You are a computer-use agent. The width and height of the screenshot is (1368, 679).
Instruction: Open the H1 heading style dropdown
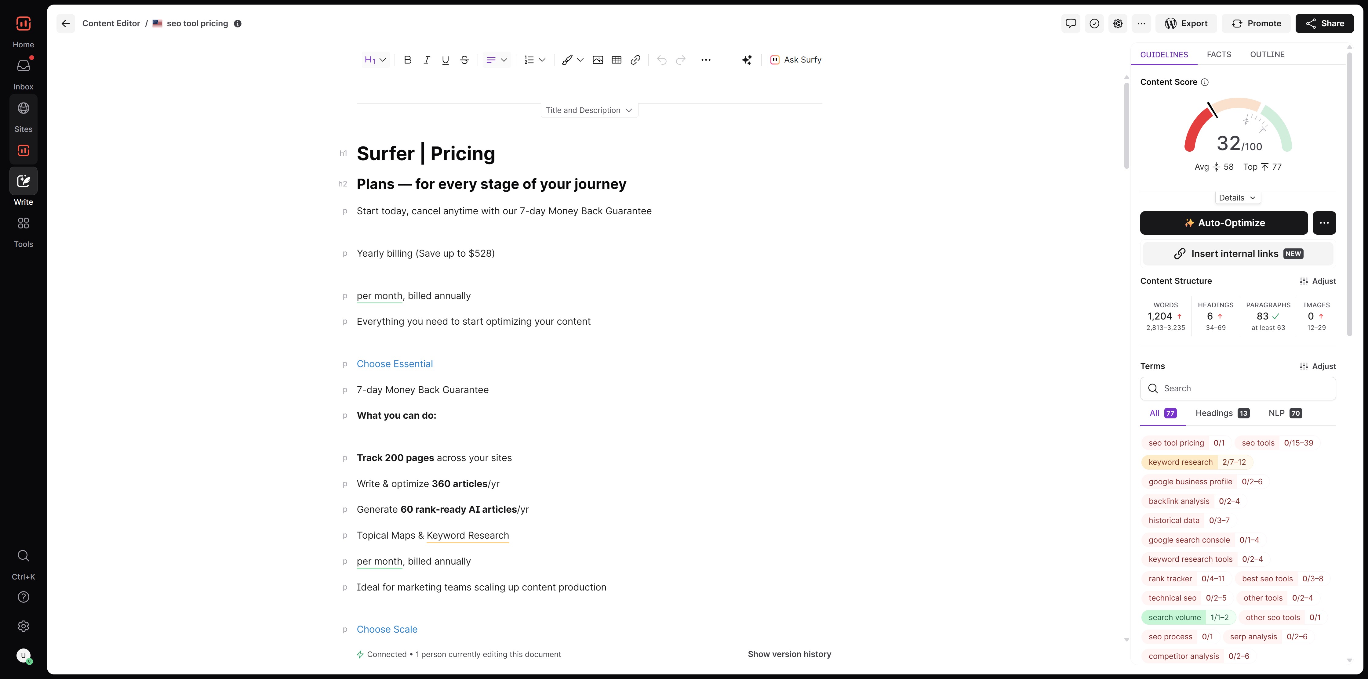(375, 60)
